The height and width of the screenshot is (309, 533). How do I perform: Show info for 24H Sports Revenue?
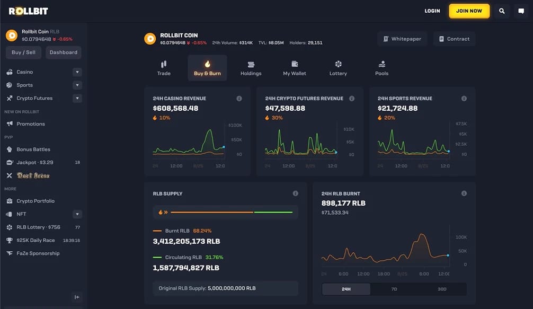(x=464, y=99)
